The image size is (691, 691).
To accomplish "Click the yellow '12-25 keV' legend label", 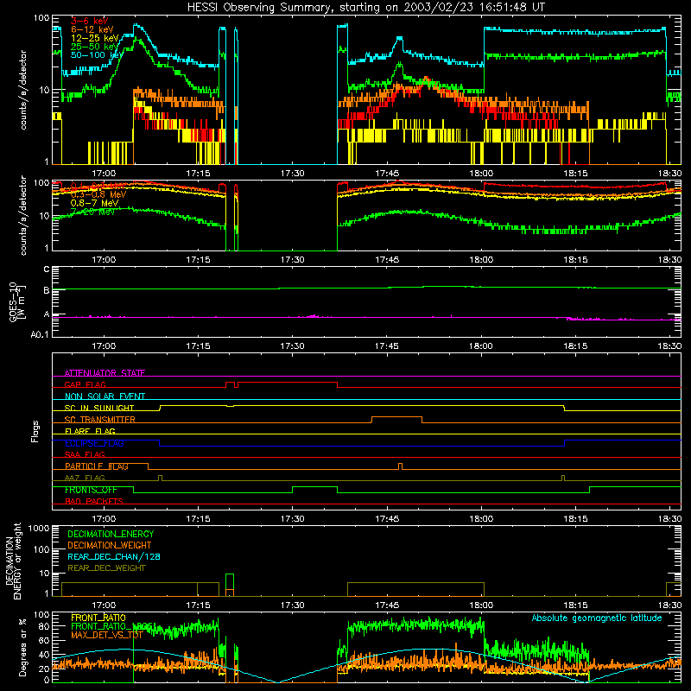I will (x=94, y=38).
